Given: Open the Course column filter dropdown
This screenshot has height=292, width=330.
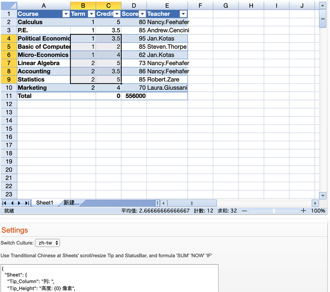Looking at the screenshot, I should click(x=66, y=14).
